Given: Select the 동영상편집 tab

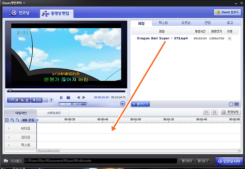Looking at the screenshot, I should [56, 13].
